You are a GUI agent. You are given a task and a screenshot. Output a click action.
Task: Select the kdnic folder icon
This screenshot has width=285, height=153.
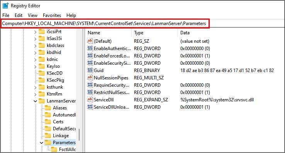(42, 59)
